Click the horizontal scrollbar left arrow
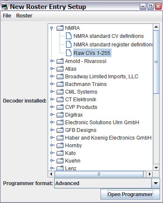The width and height of the screenshot is (163, 203). 51,174
